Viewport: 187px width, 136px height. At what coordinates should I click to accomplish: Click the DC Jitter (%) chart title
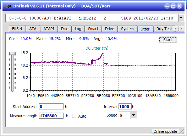point(97,48)
